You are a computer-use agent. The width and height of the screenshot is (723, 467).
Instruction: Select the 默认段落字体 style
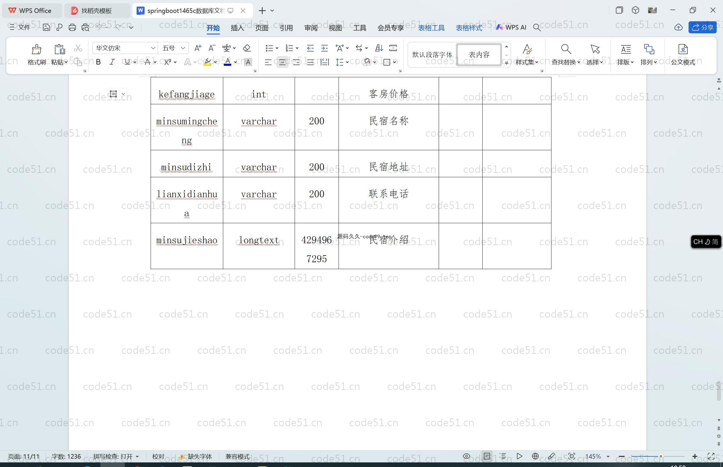click(x=432, y=55)
